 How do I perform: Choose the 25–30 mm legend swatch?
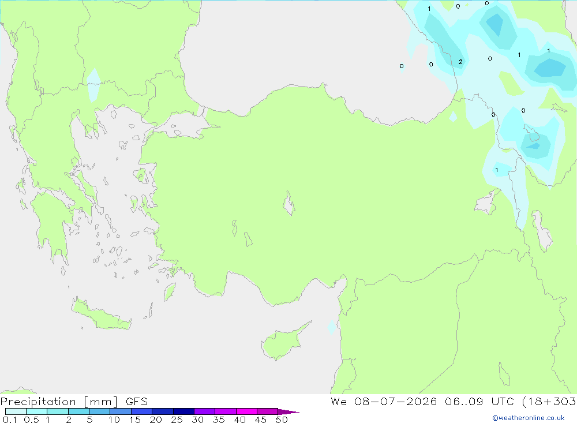coord(183,411)
